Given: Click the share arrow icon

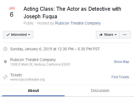Looking at the screenshot, I should [x=101, y=35].
